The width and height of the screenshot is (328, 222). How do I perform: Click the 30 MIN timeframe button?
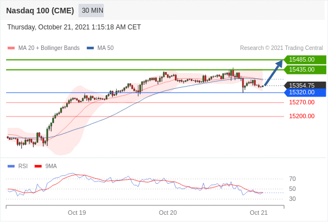pos(91,11)
